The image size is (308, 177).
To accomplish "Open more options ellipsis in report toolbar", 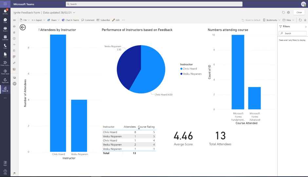I will [123, 20].
